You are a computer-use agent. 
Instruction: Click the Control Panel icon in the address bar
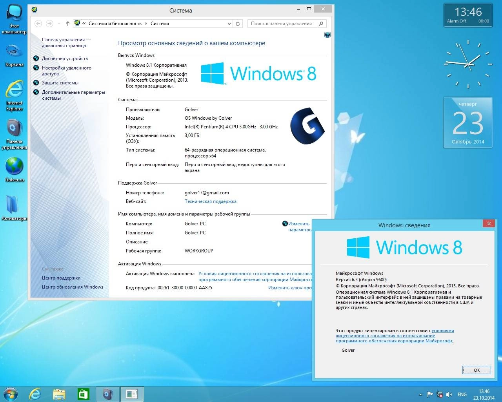(77, 23)
